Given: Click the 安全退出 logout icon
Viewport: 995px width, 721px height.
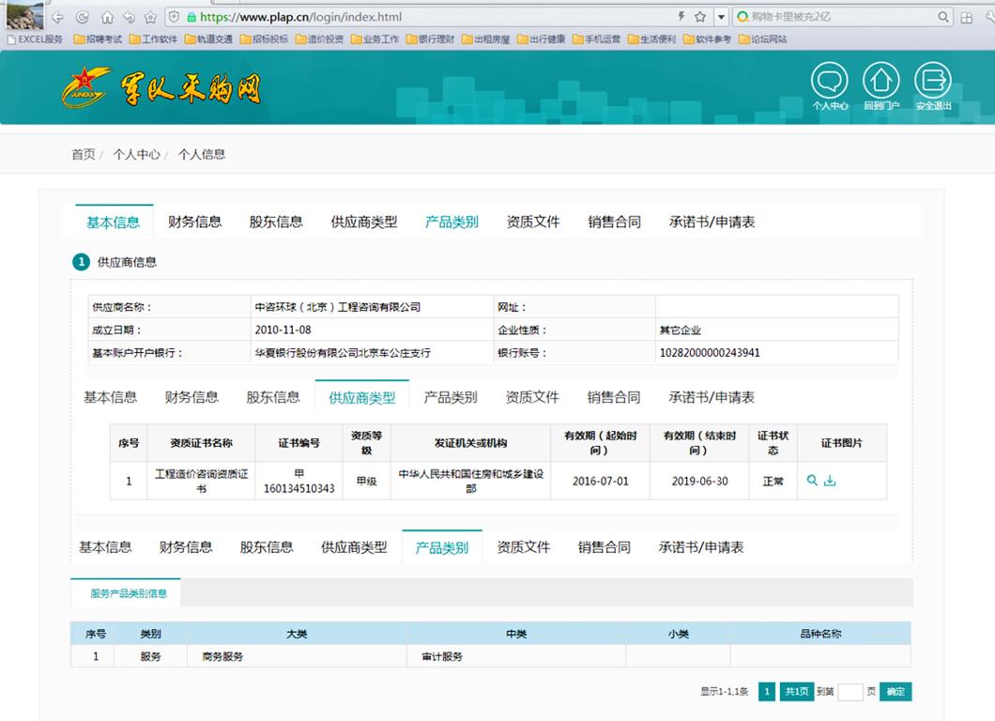Looking at the screenshot, I should [932, 82].
